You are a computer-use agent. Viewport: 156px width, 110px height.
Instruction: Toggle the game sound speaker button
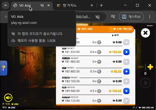[8, 98]
